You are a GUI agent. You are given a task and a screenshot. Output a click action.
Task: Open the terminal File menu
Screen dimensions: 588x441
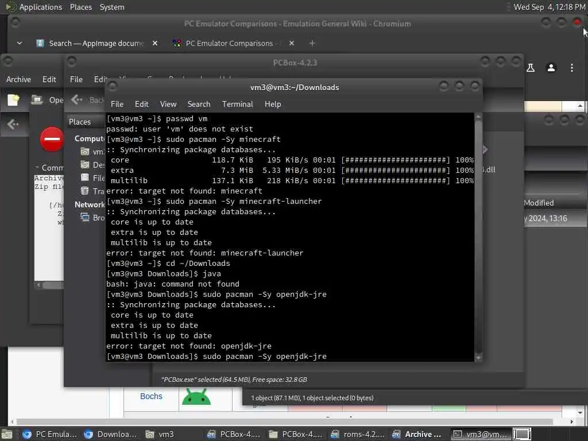117,105
